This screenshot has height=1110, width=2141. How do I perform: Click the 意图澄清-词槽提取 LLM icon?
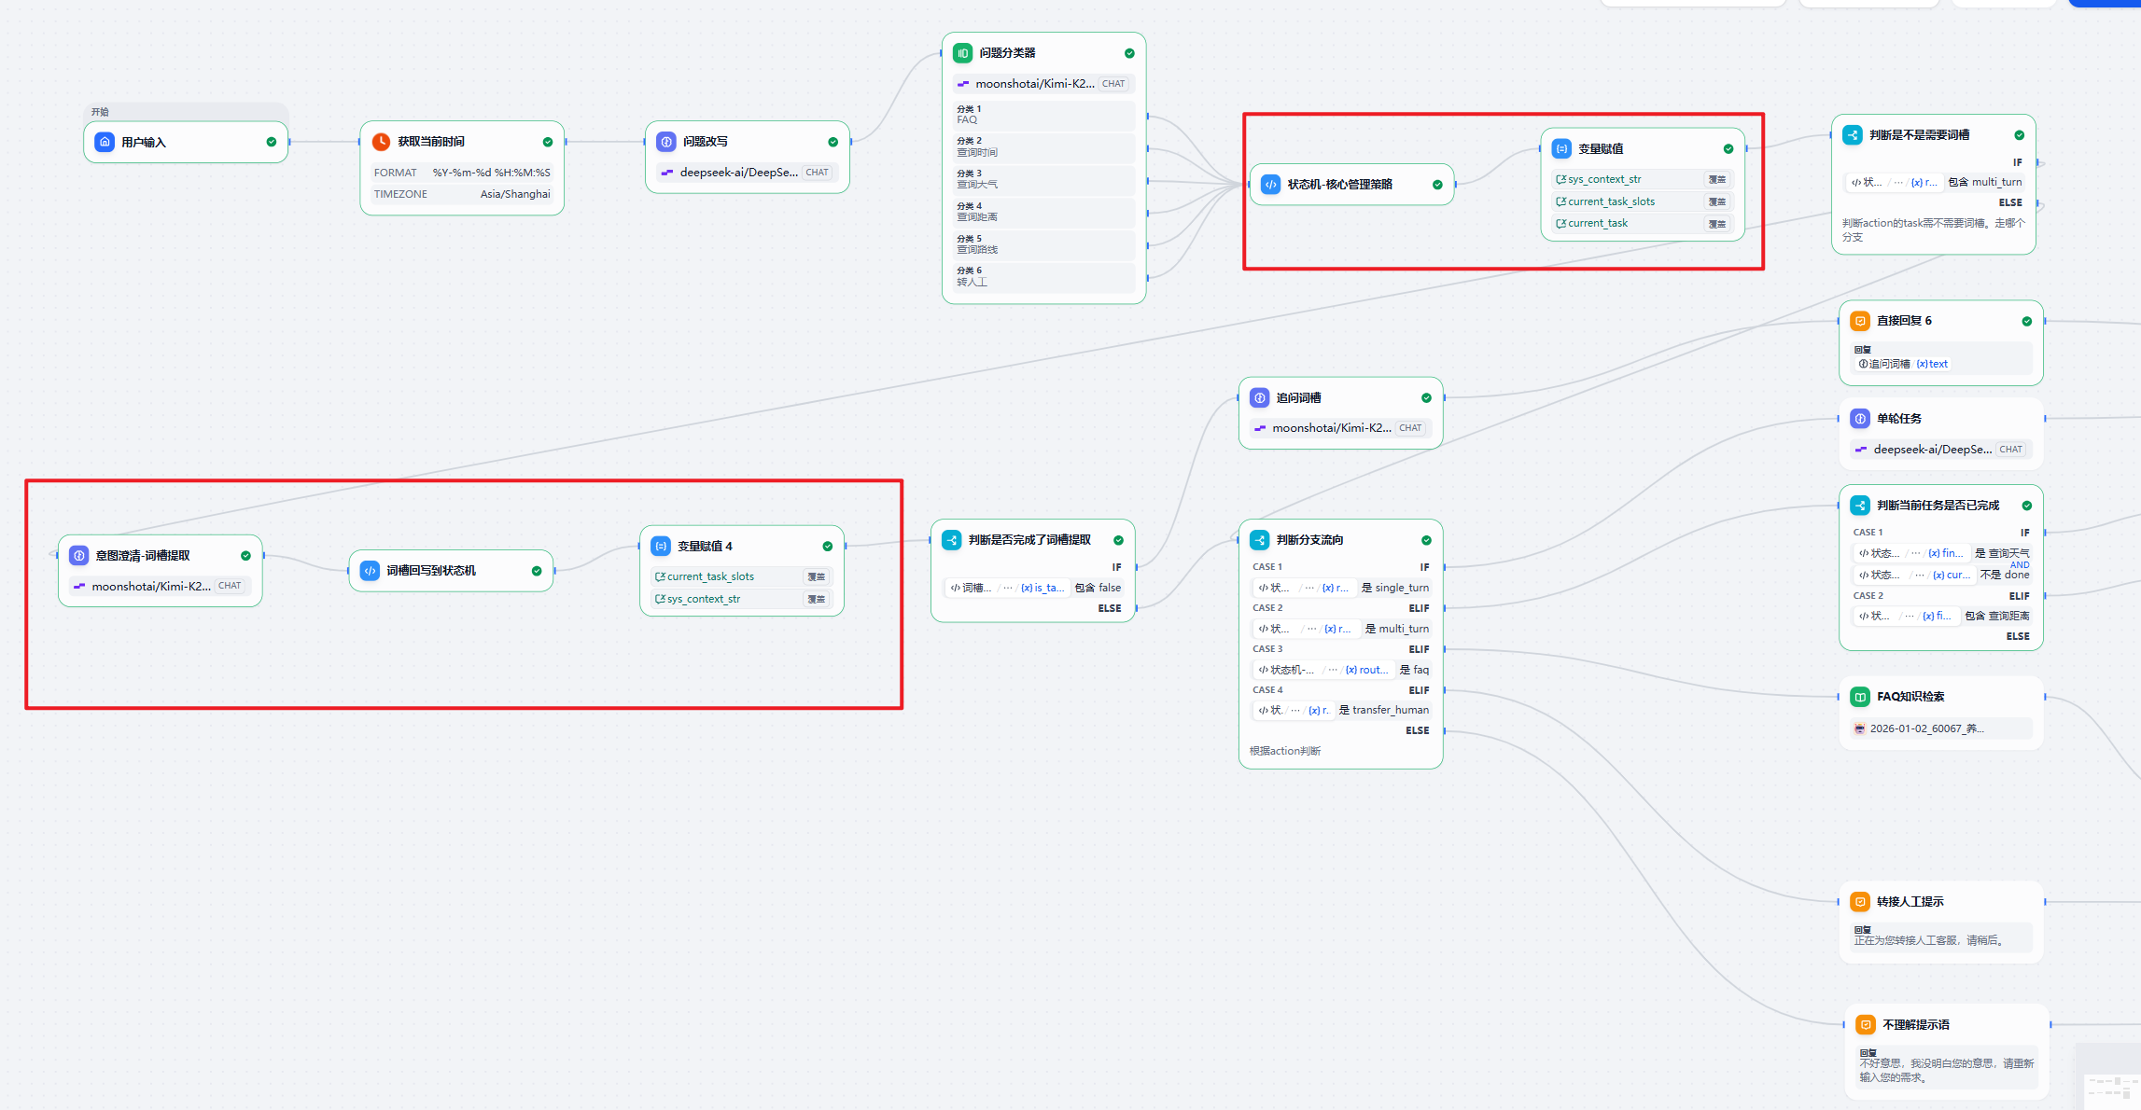point(79,556)
